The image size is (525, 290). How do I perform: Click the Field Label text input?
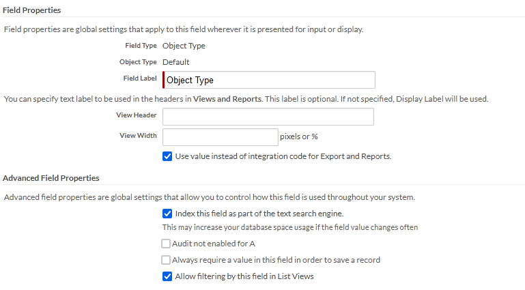pos(269,80)
